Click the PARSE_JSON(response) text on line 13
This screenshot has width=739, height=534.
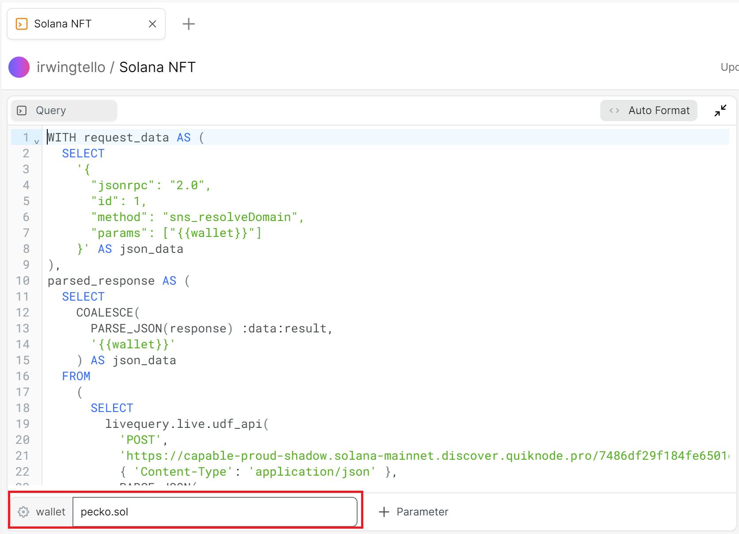162,328
